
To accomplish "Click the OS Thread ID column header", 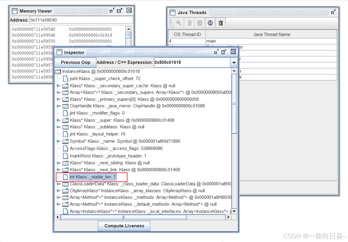I will (x=187, y=34).
